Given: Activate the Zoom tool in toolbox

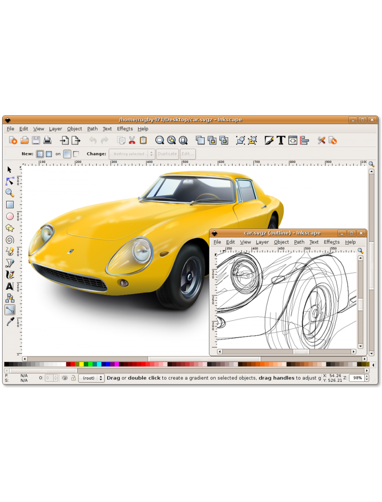Looking at the screenshot, I should 10,193.
